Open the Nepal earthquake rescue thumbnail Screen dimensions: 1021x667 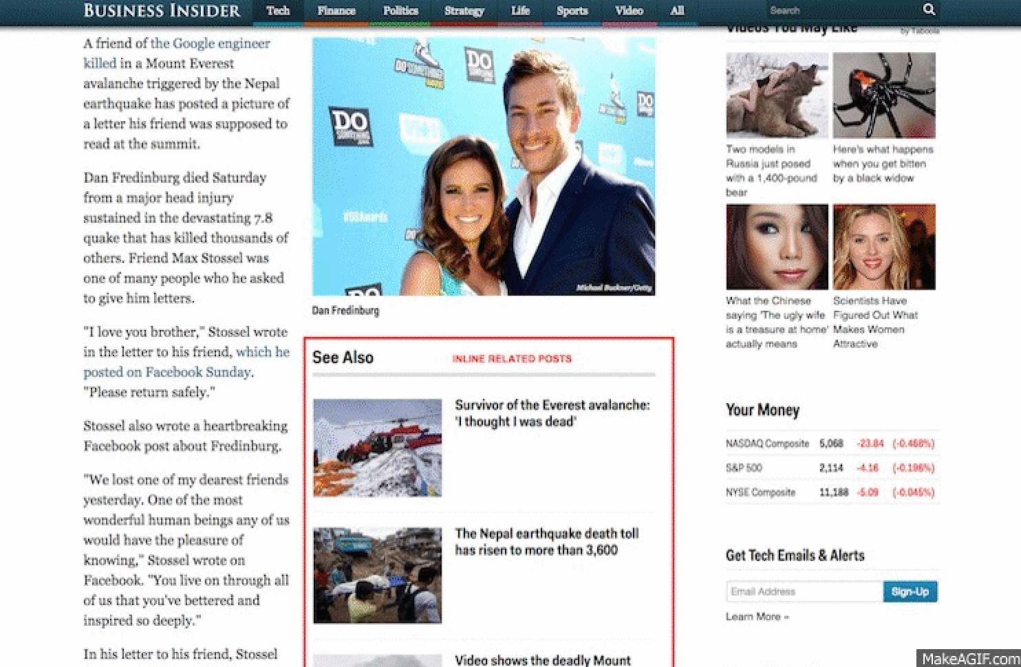377,576
